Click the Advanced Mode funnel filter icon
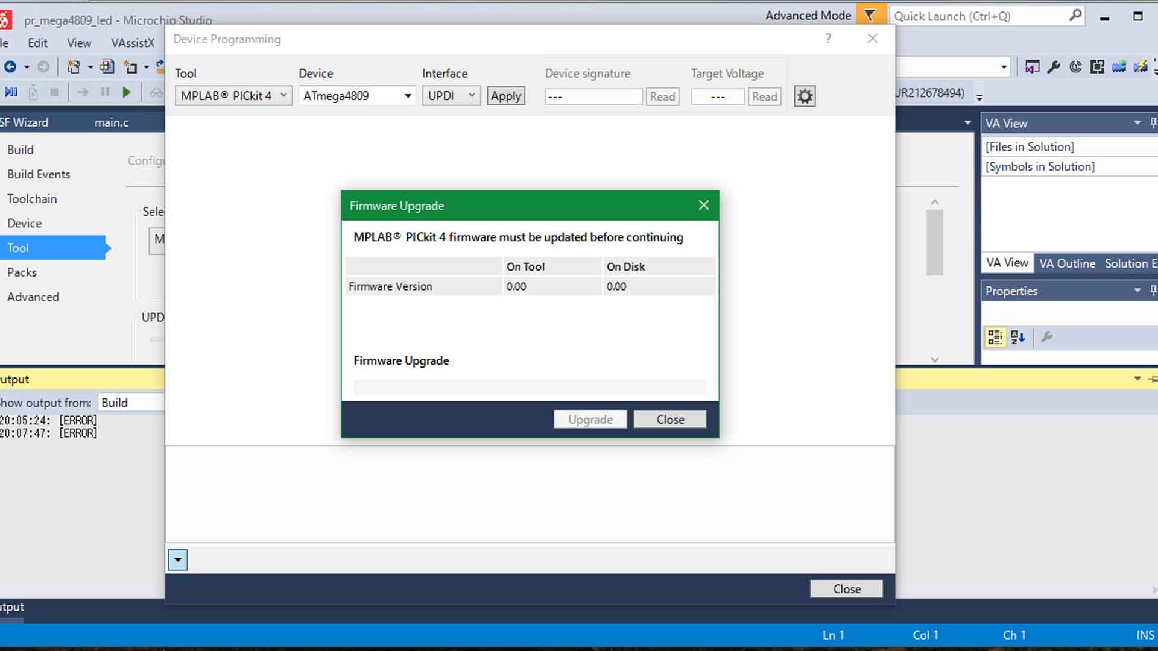 tap(870, 16)
